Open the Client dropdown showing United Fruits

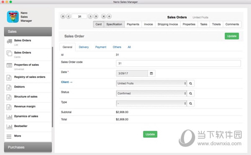tap(151, 83)
